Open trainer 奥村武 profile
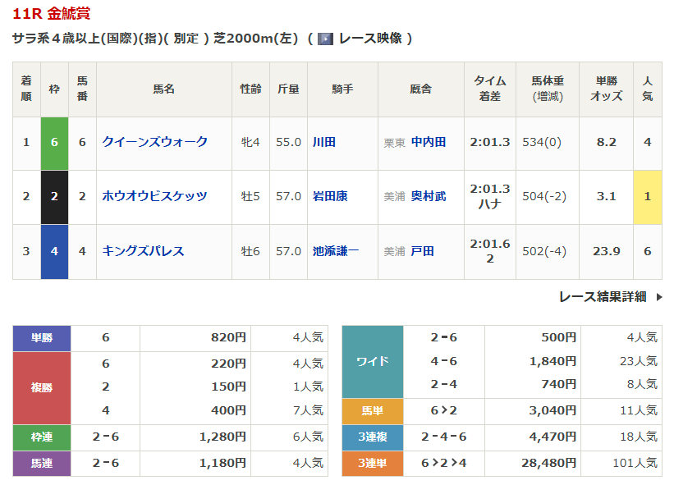 coord(429,196)
